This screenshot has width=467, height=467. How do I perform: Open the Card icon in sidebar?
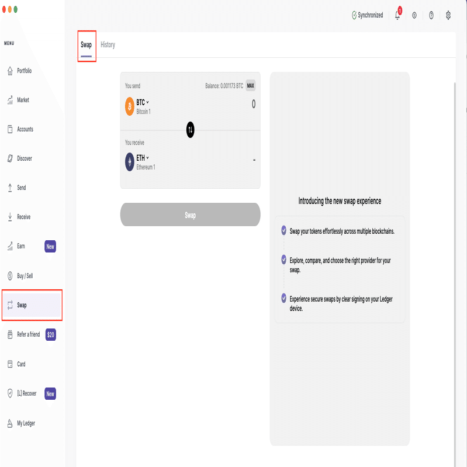10,364
